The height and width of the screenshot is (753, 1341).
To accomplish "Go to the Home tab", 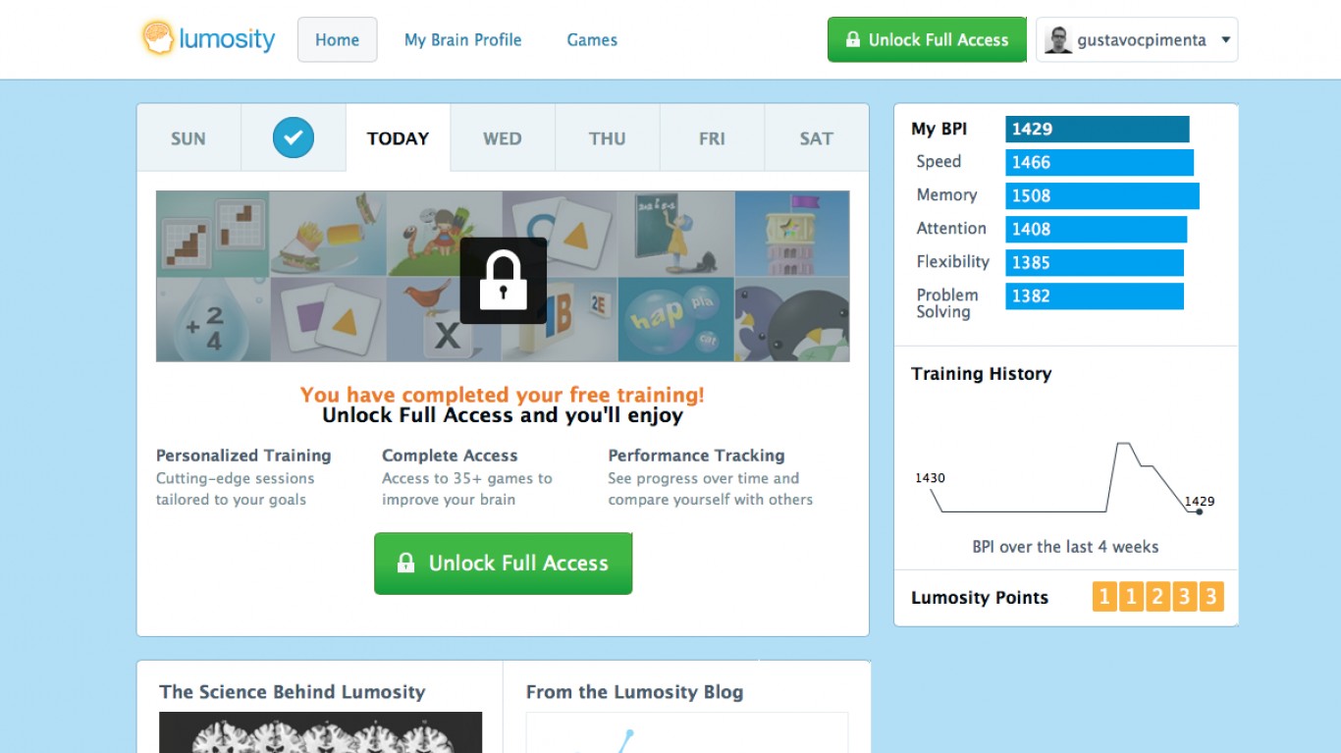I will [338, 40].
